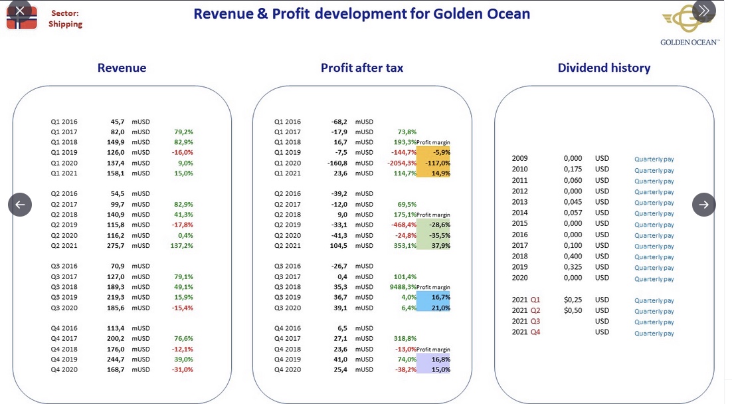Image resolution: width=732 pixels, height=404 pixels.
Task: Click the slide title Revenue & Profit development
Action: pyautogui.click(x=362, y=13)
